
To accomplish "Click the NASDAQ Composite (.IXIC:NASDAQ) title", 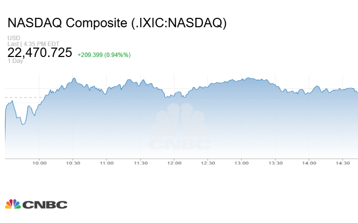I will tap(117, 23).
